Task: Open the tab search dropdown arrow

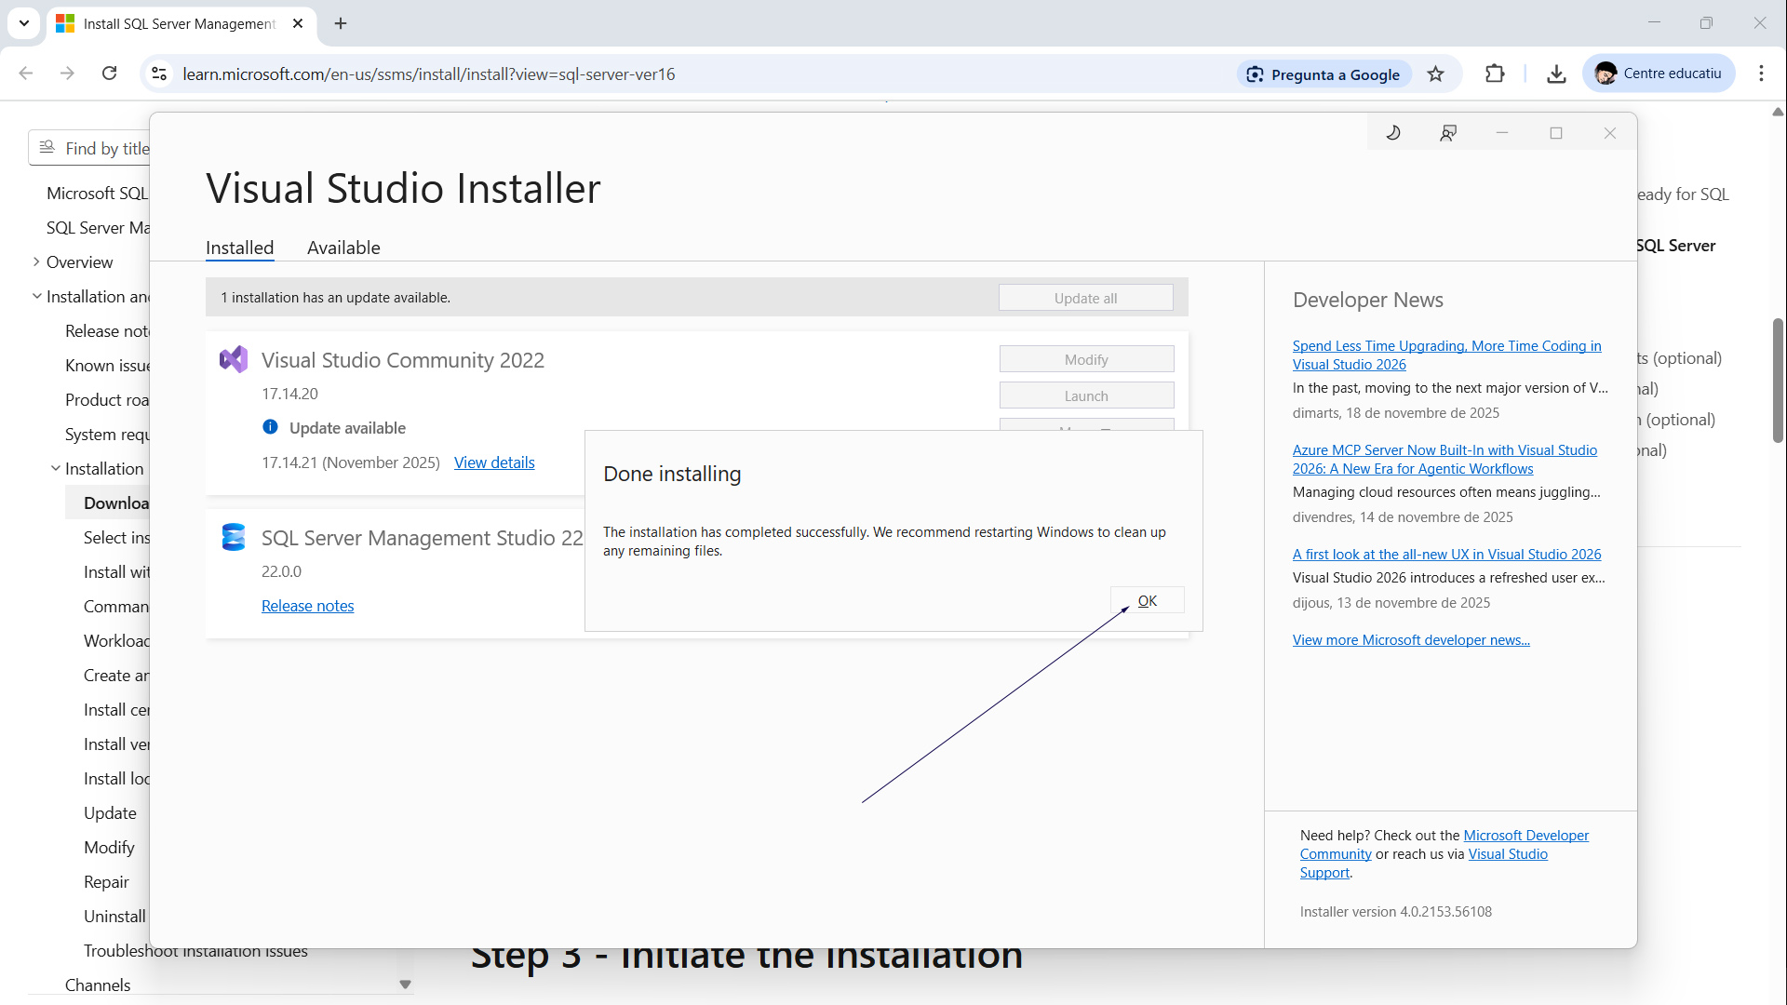Action: (24, 23)
